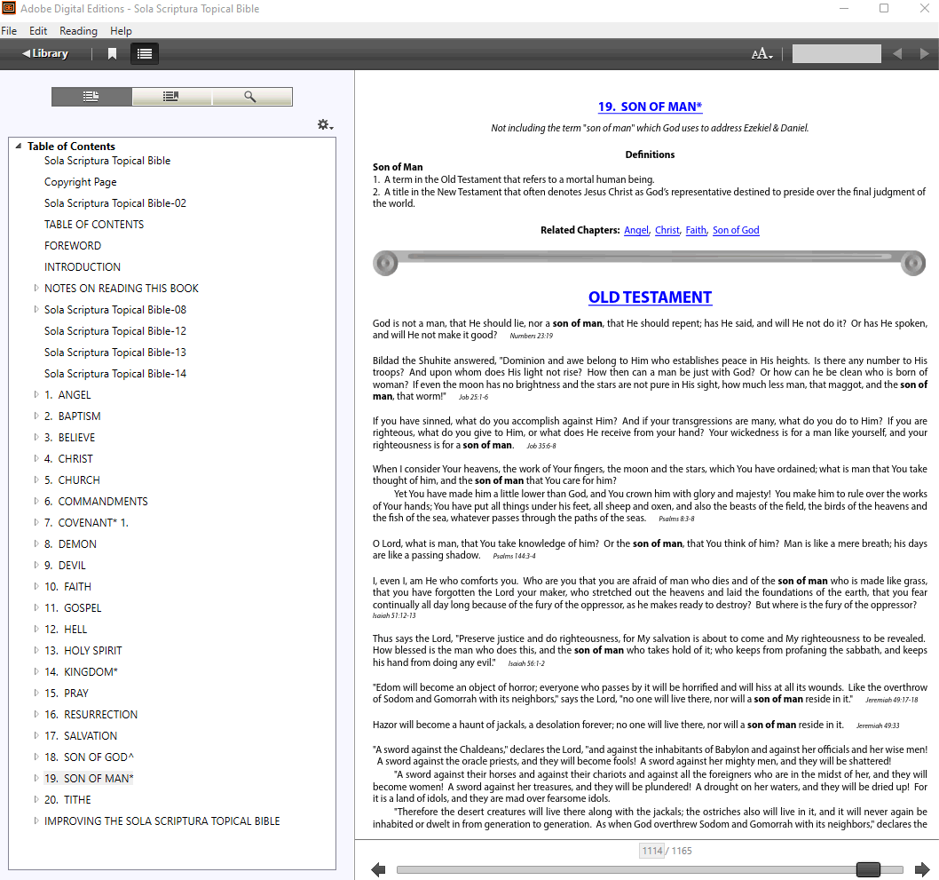The image size is (939, 880).
Task: Expand the 10. FAITH chapter
Action: point(36,586)
